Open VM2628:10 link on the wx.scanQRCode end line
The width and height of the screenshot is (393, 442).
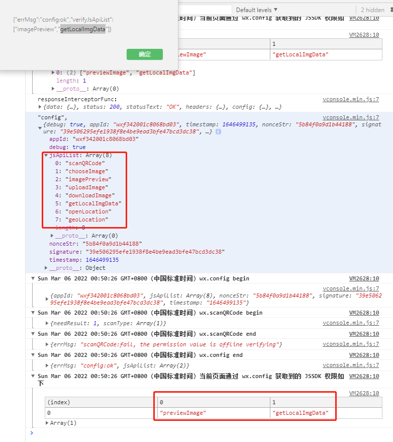coord(364,334)
